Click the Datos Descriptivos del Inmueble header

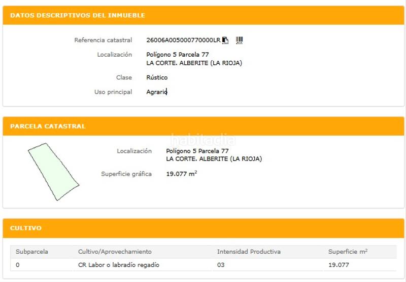pos(78,16)
